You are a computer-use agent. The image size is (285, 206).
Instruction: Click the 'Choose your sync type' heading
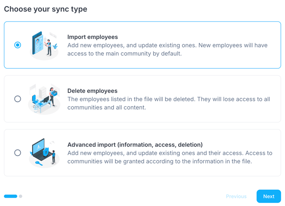pyautogui.click(x=46, y=9)
